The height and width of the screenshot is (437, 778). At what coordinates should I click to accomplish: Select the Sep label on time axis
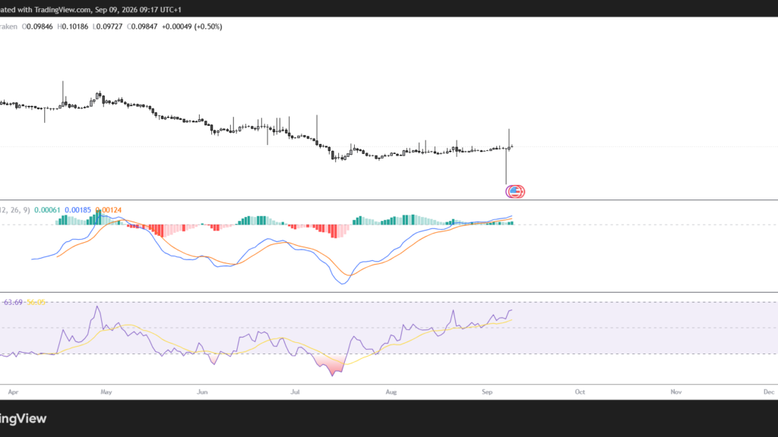click(x=487, y=392)
